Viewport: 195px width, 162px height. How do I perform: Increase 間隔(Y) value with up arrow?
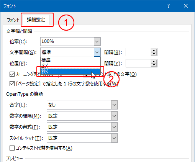click(x=154, y=61)
